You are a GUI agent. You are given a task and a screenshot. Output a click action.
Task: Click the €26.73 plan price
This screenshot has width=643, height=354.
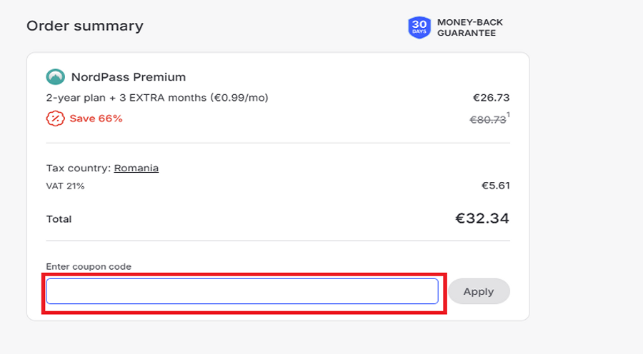pyautogui.click(x=491, y=98)
